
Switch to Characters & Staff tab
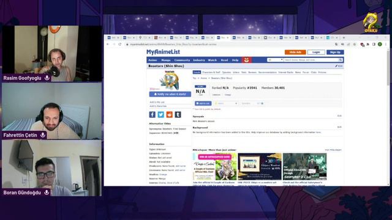coord(211,72)
